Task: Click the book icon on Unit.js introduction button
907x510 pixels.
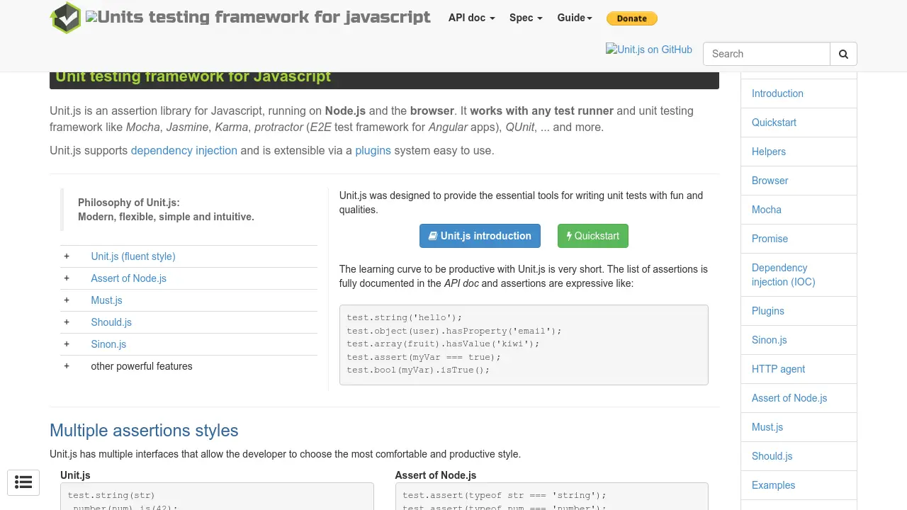Action: (434, 236)
